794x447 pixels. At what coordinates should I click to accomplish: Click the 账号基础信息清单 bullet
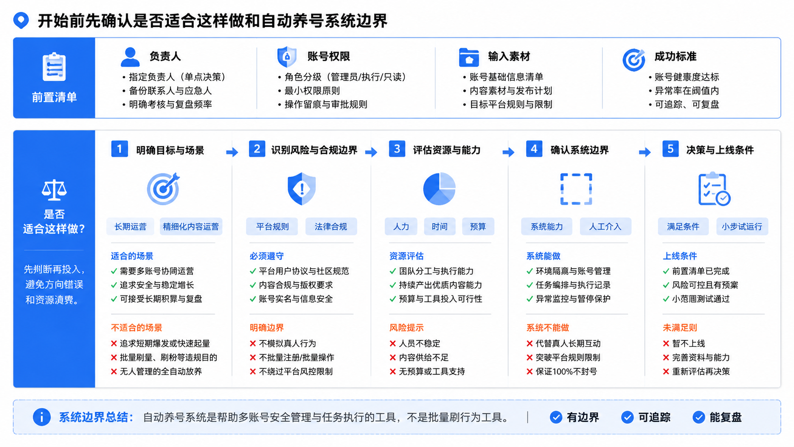pos(503,77)
